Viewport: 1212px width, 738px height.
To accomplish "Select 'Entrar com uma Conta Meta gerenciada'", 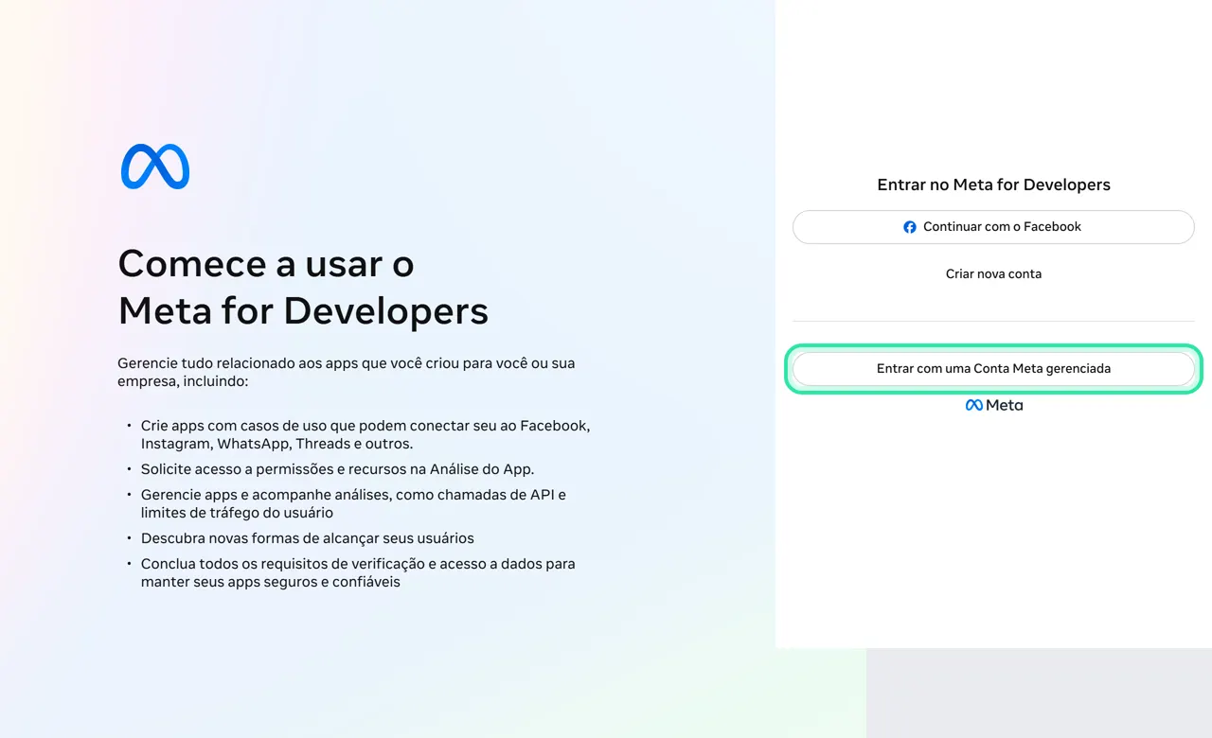I will pos(993,369).
